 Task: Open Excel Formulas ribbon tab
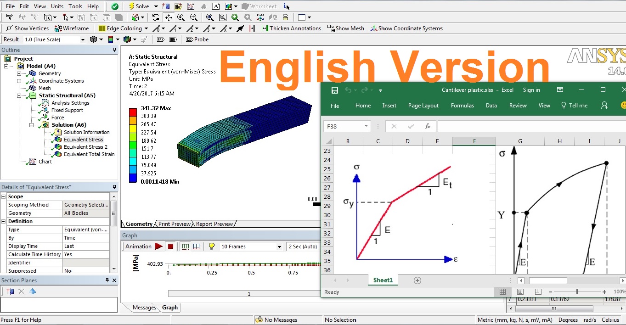462,106
